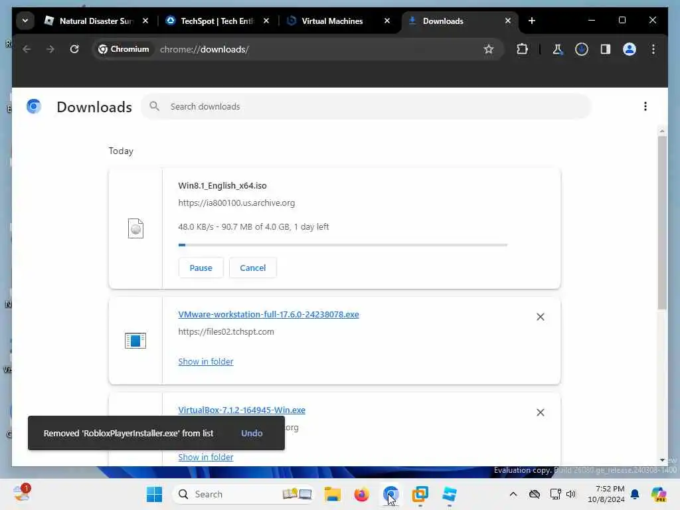Open VMware Workstation taskbar icon
Image resolution: width=680 pixels, height=510 pixels.
tap(420, 494)
